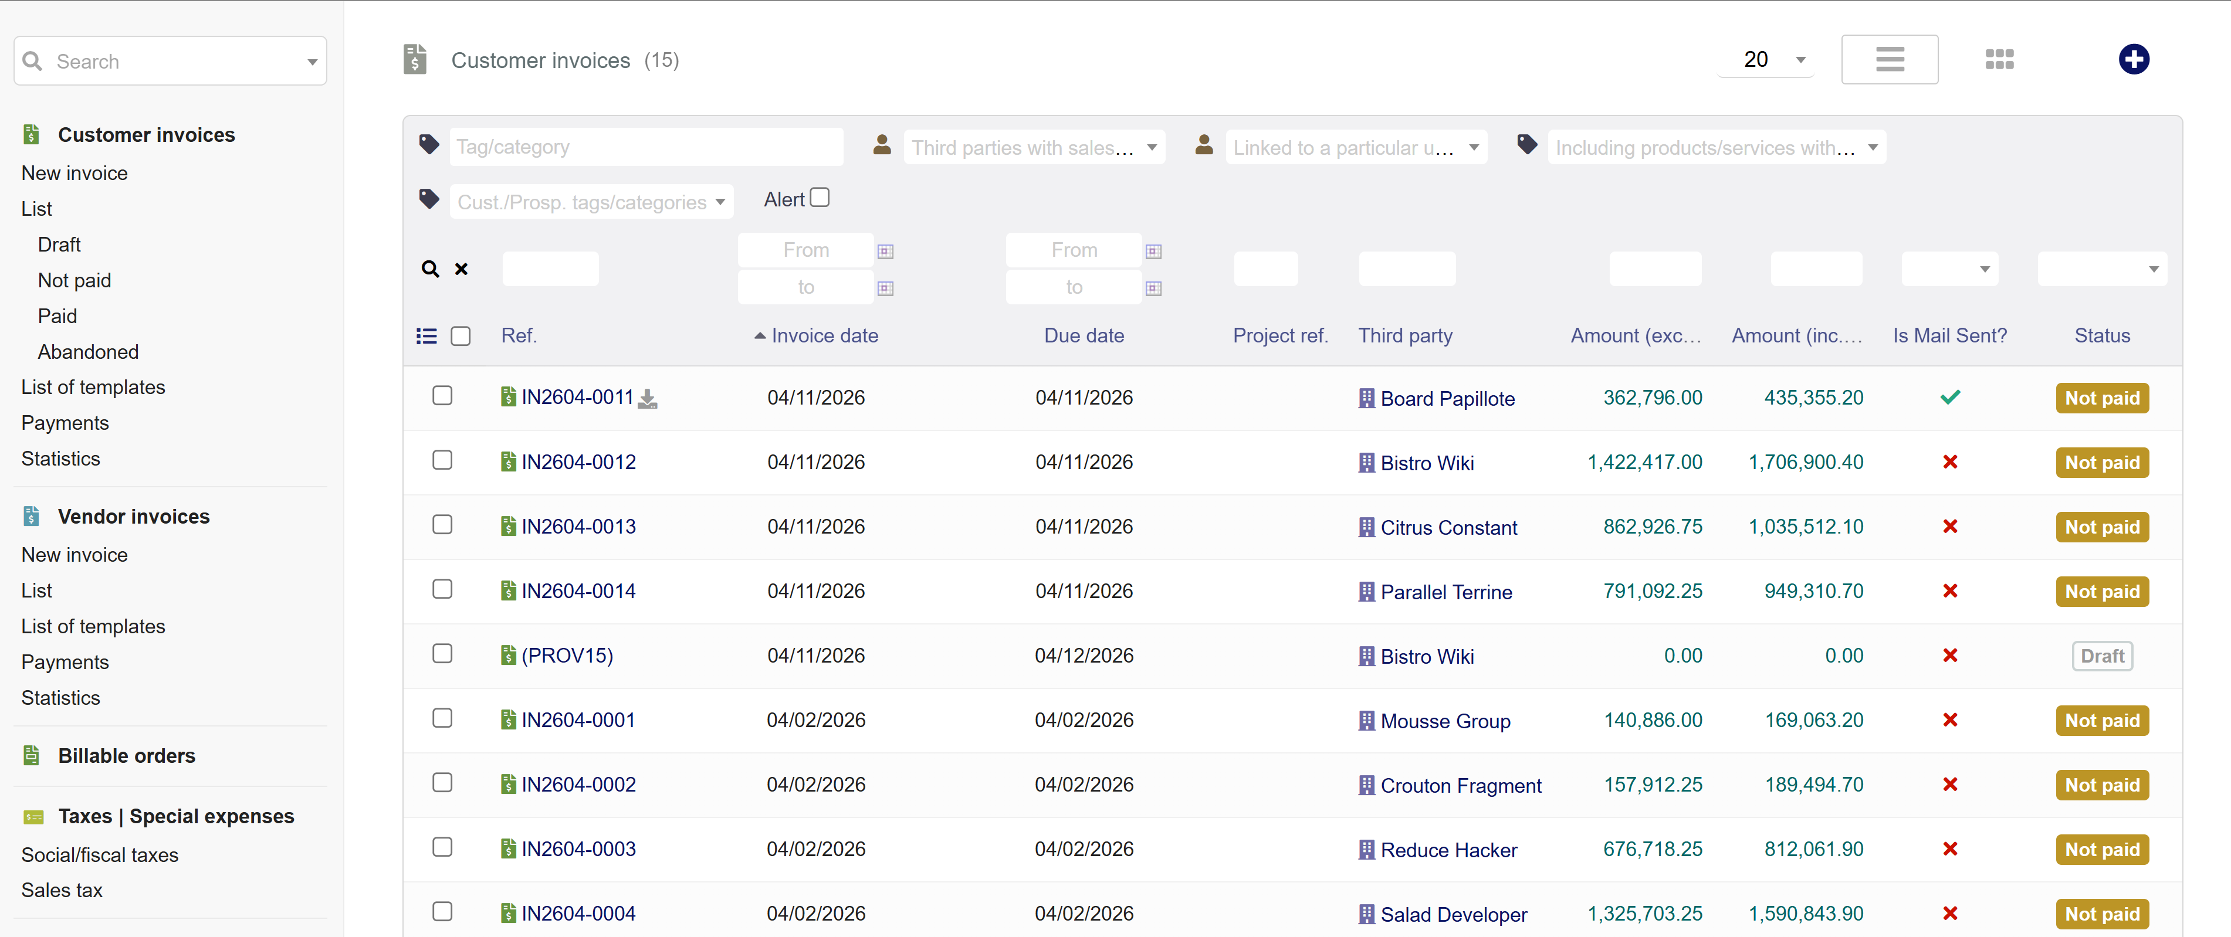Change the page size from 20
The width and height of the screenshot is (2231, 937).
click(x=1766, y=59)
